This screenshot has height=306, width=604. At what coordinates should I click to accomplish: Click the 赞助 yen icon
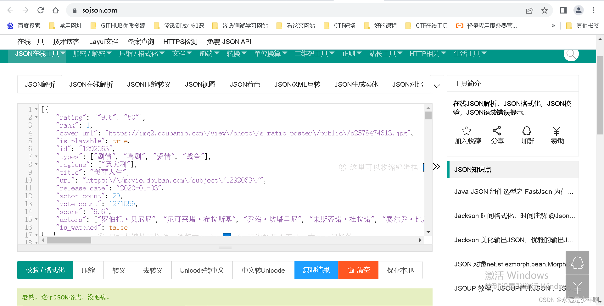[x=556, y=131]
